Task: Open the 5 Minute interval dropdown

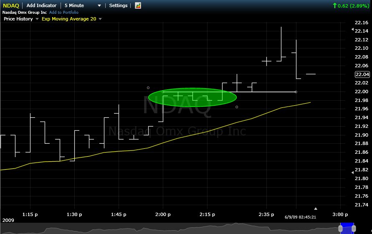Action: tap(74, 5)
